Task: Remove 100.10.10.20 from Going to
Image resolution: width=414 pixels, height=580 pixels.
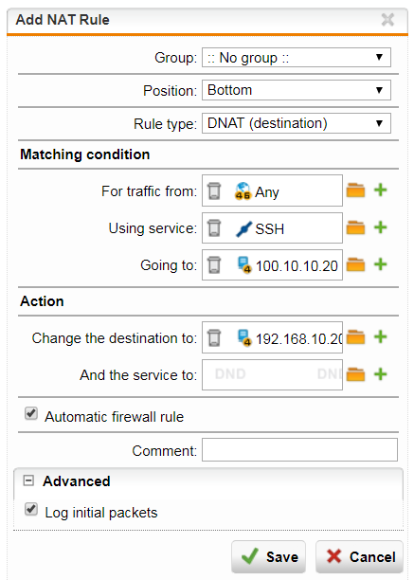Action: click(x=214, y=264)
